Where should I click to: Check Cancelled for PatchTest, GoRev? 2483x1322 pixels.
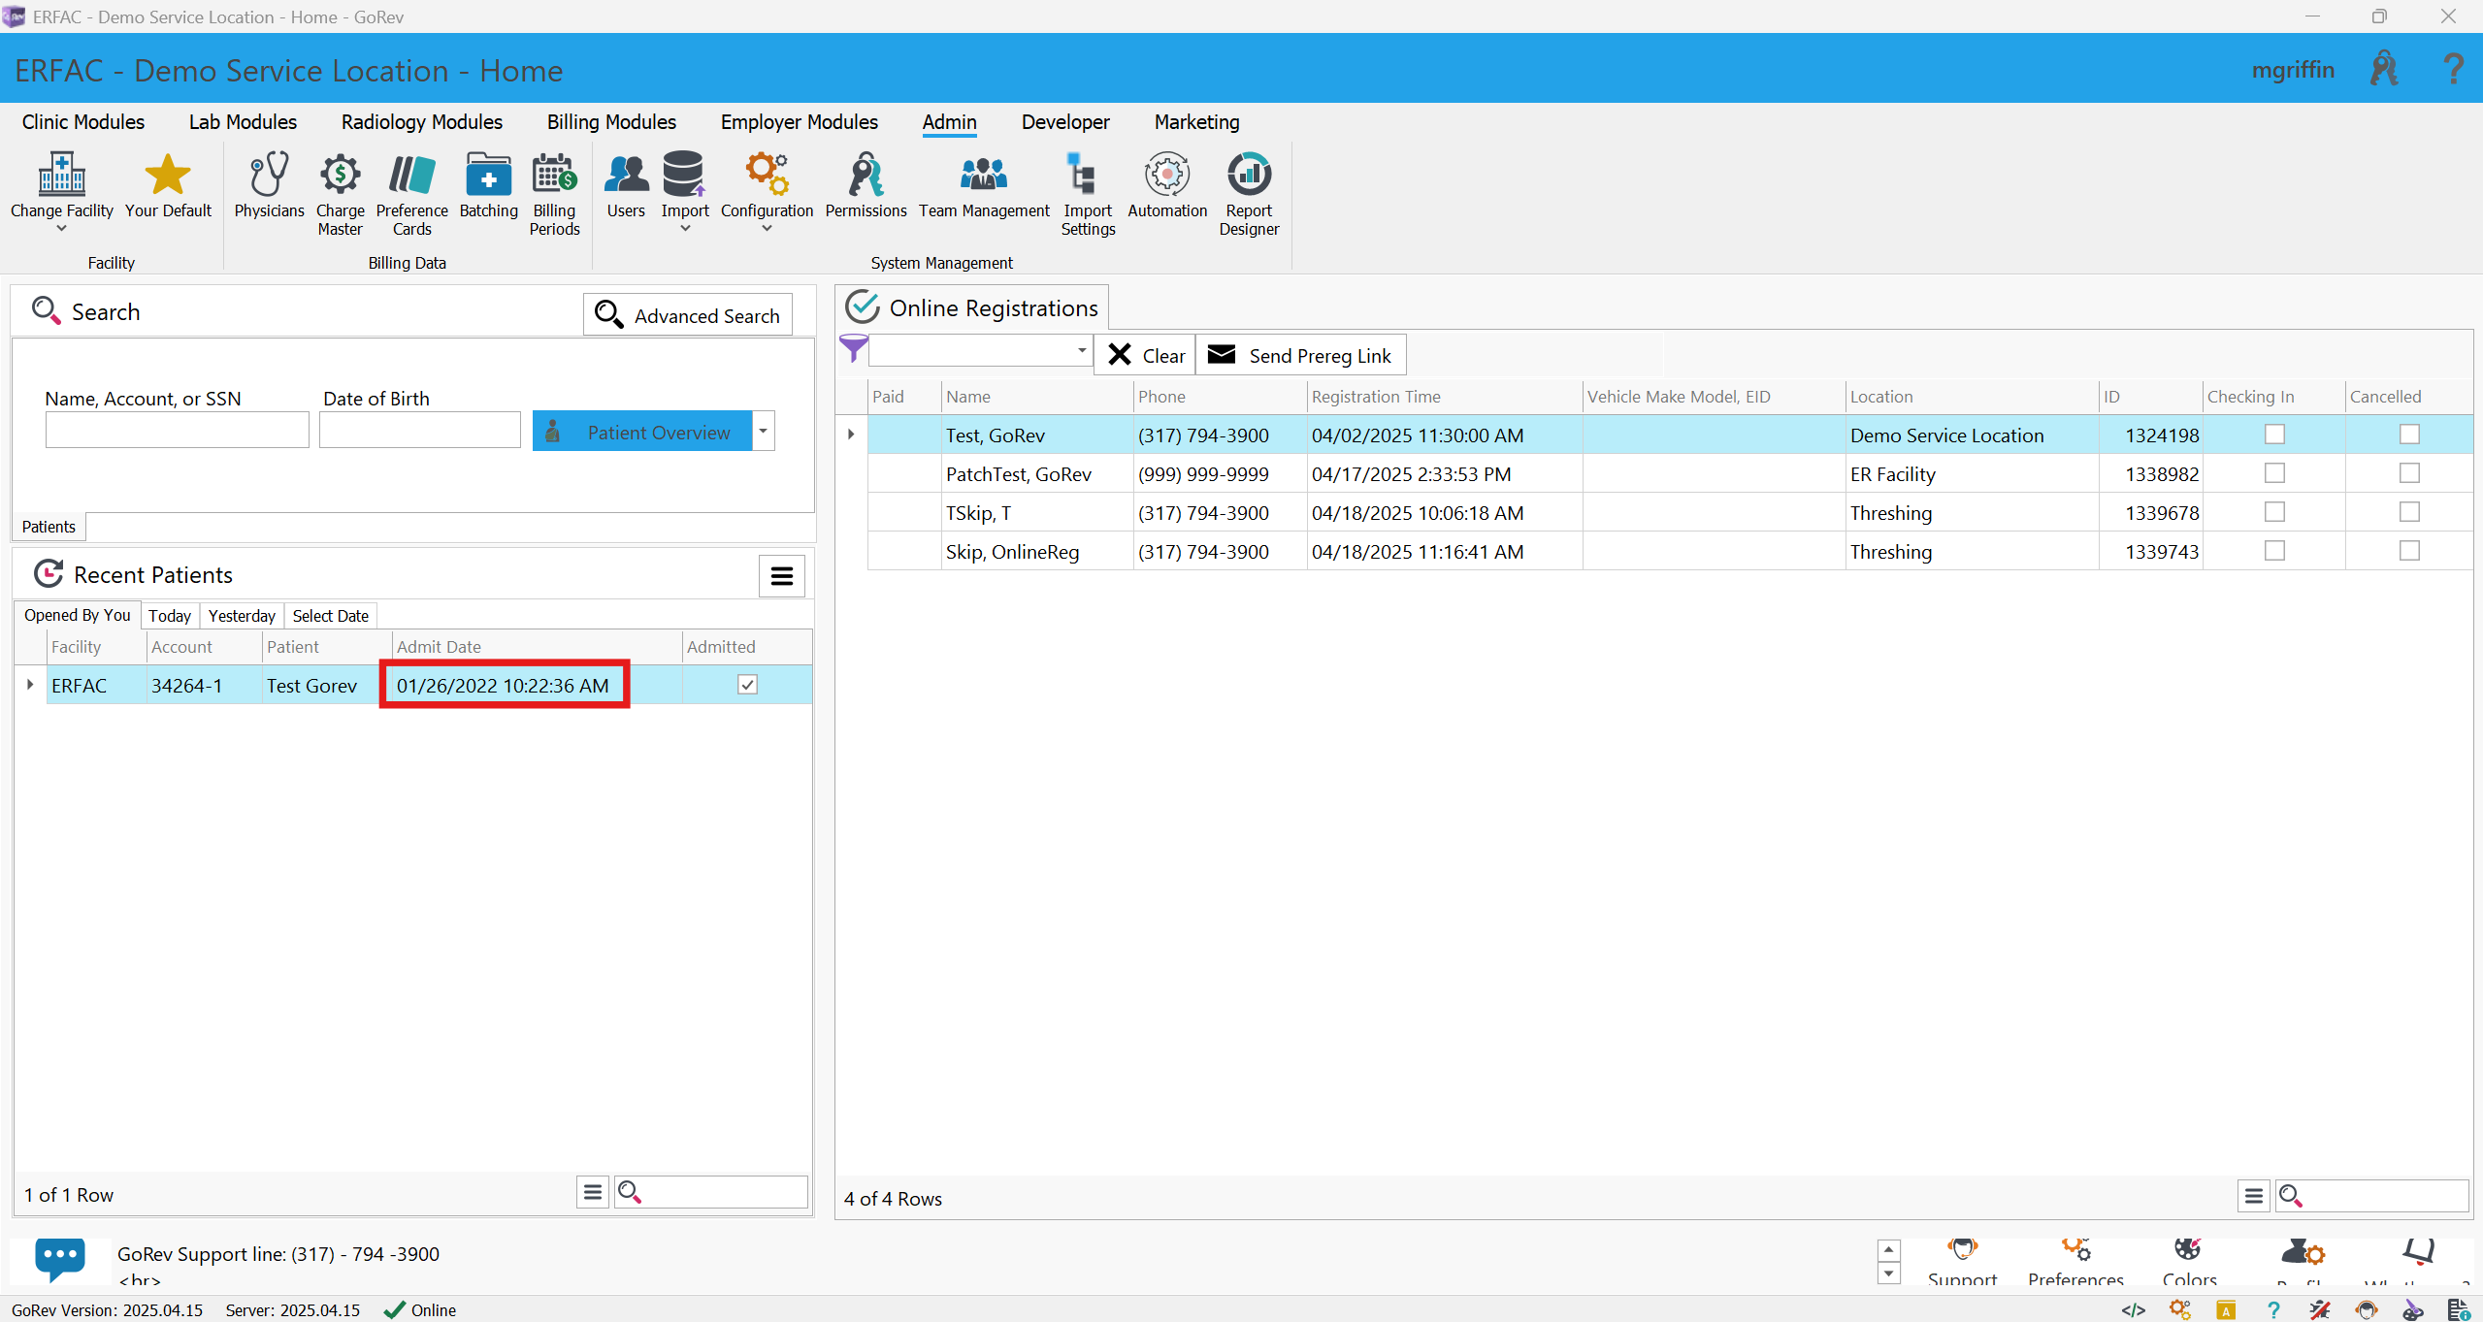click(2409, 473)
